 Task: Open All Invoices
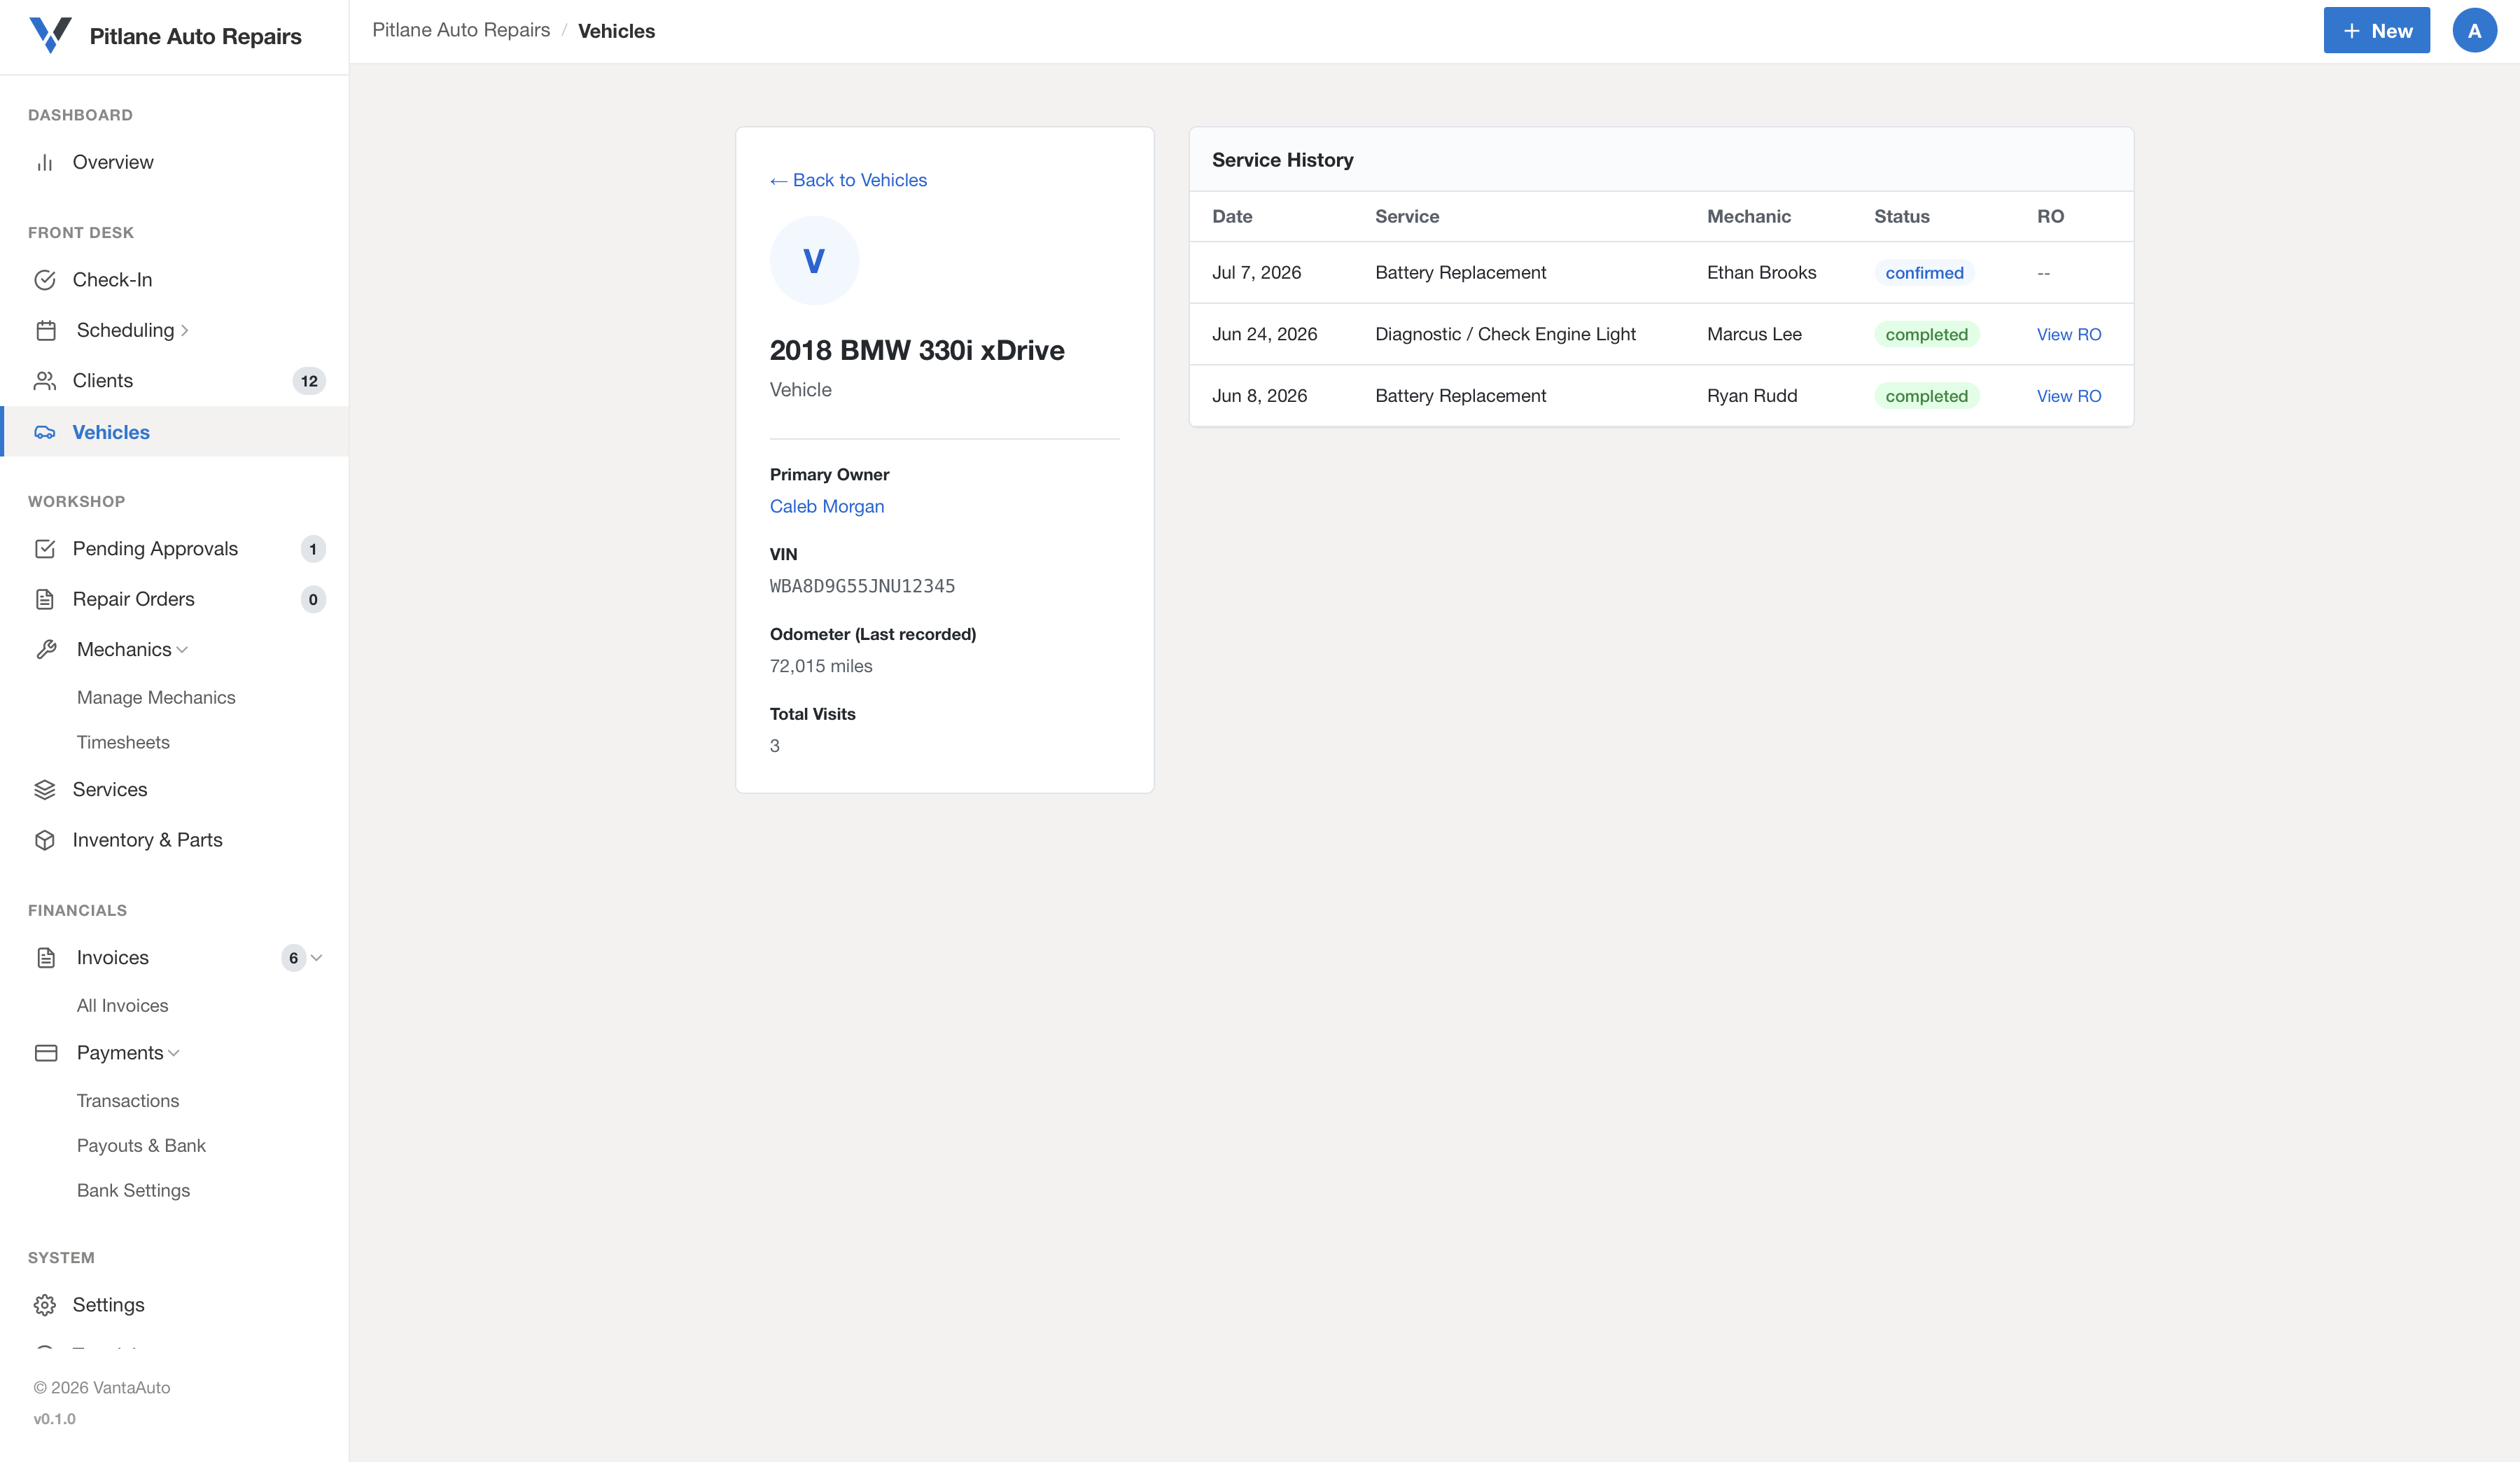pos(122,1006)
